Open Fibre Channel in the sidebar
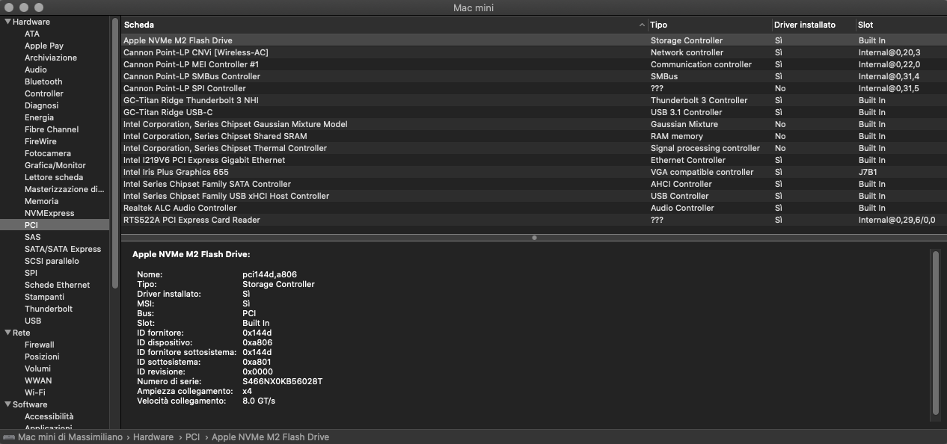Screen dimensions: 947x444 52,129
